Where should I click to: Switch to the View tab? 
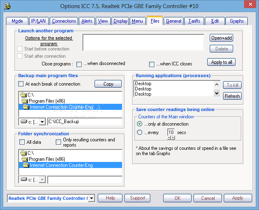(103, 21)
